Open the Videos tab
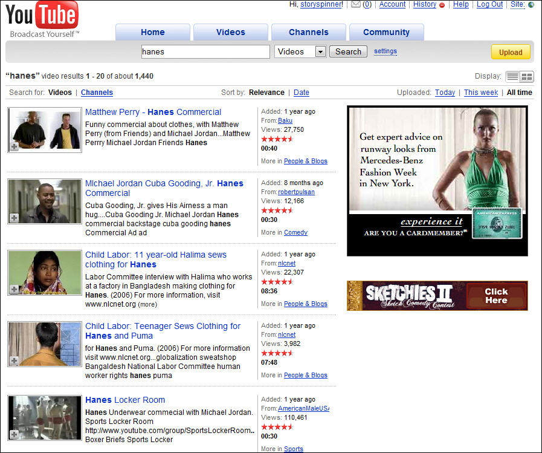Viewport: 542px width, 453px height. pyautogui.click(x=231, y=32)
